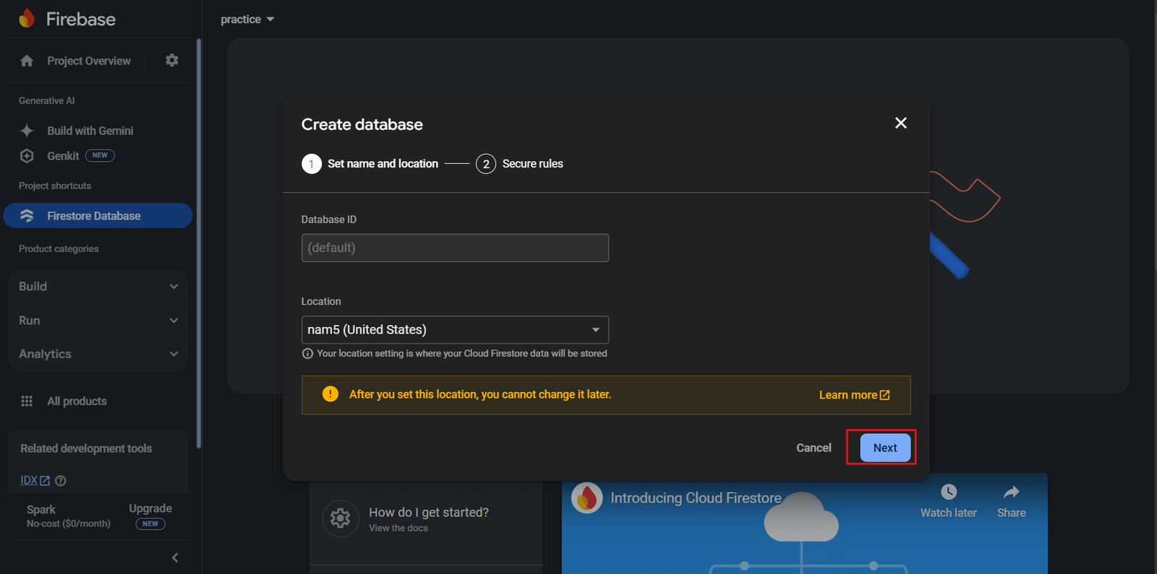Image resolution: width=1157 pixels, height=574 pixels.
Task: Close the Create database dialog
Action: point(900,123)
